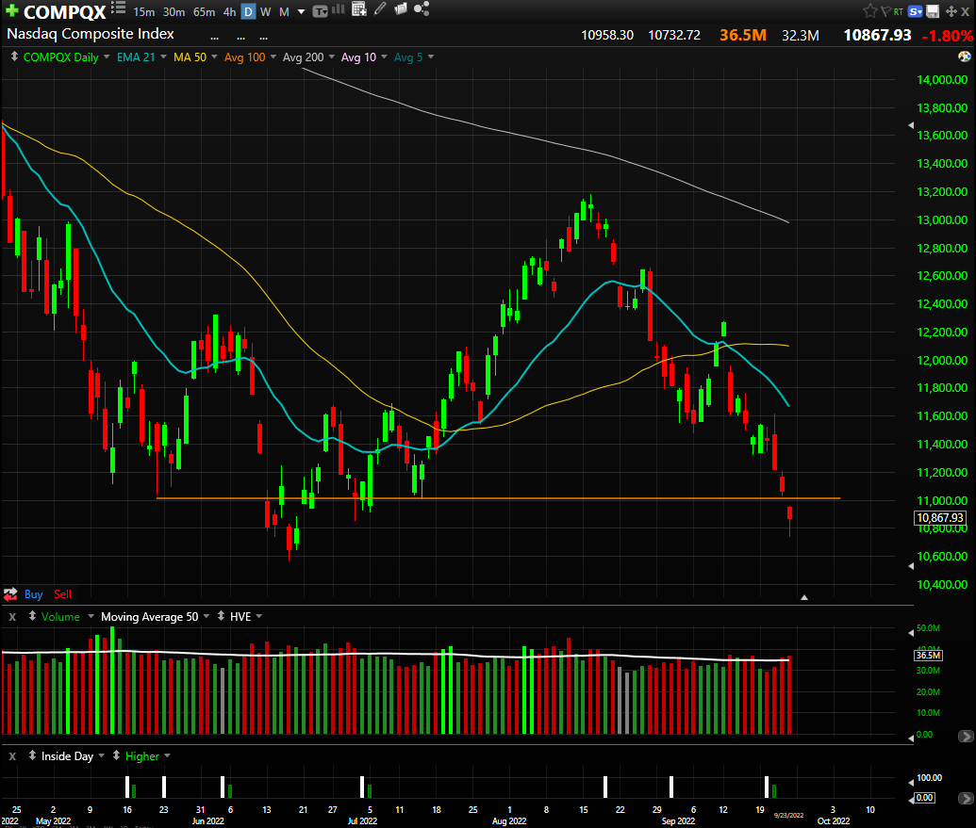
Task: Click the share chart icon
Action: point(422,8)
